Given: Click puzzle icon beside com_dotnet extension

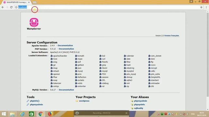Looking at the screenshot, I should point(150,56).
